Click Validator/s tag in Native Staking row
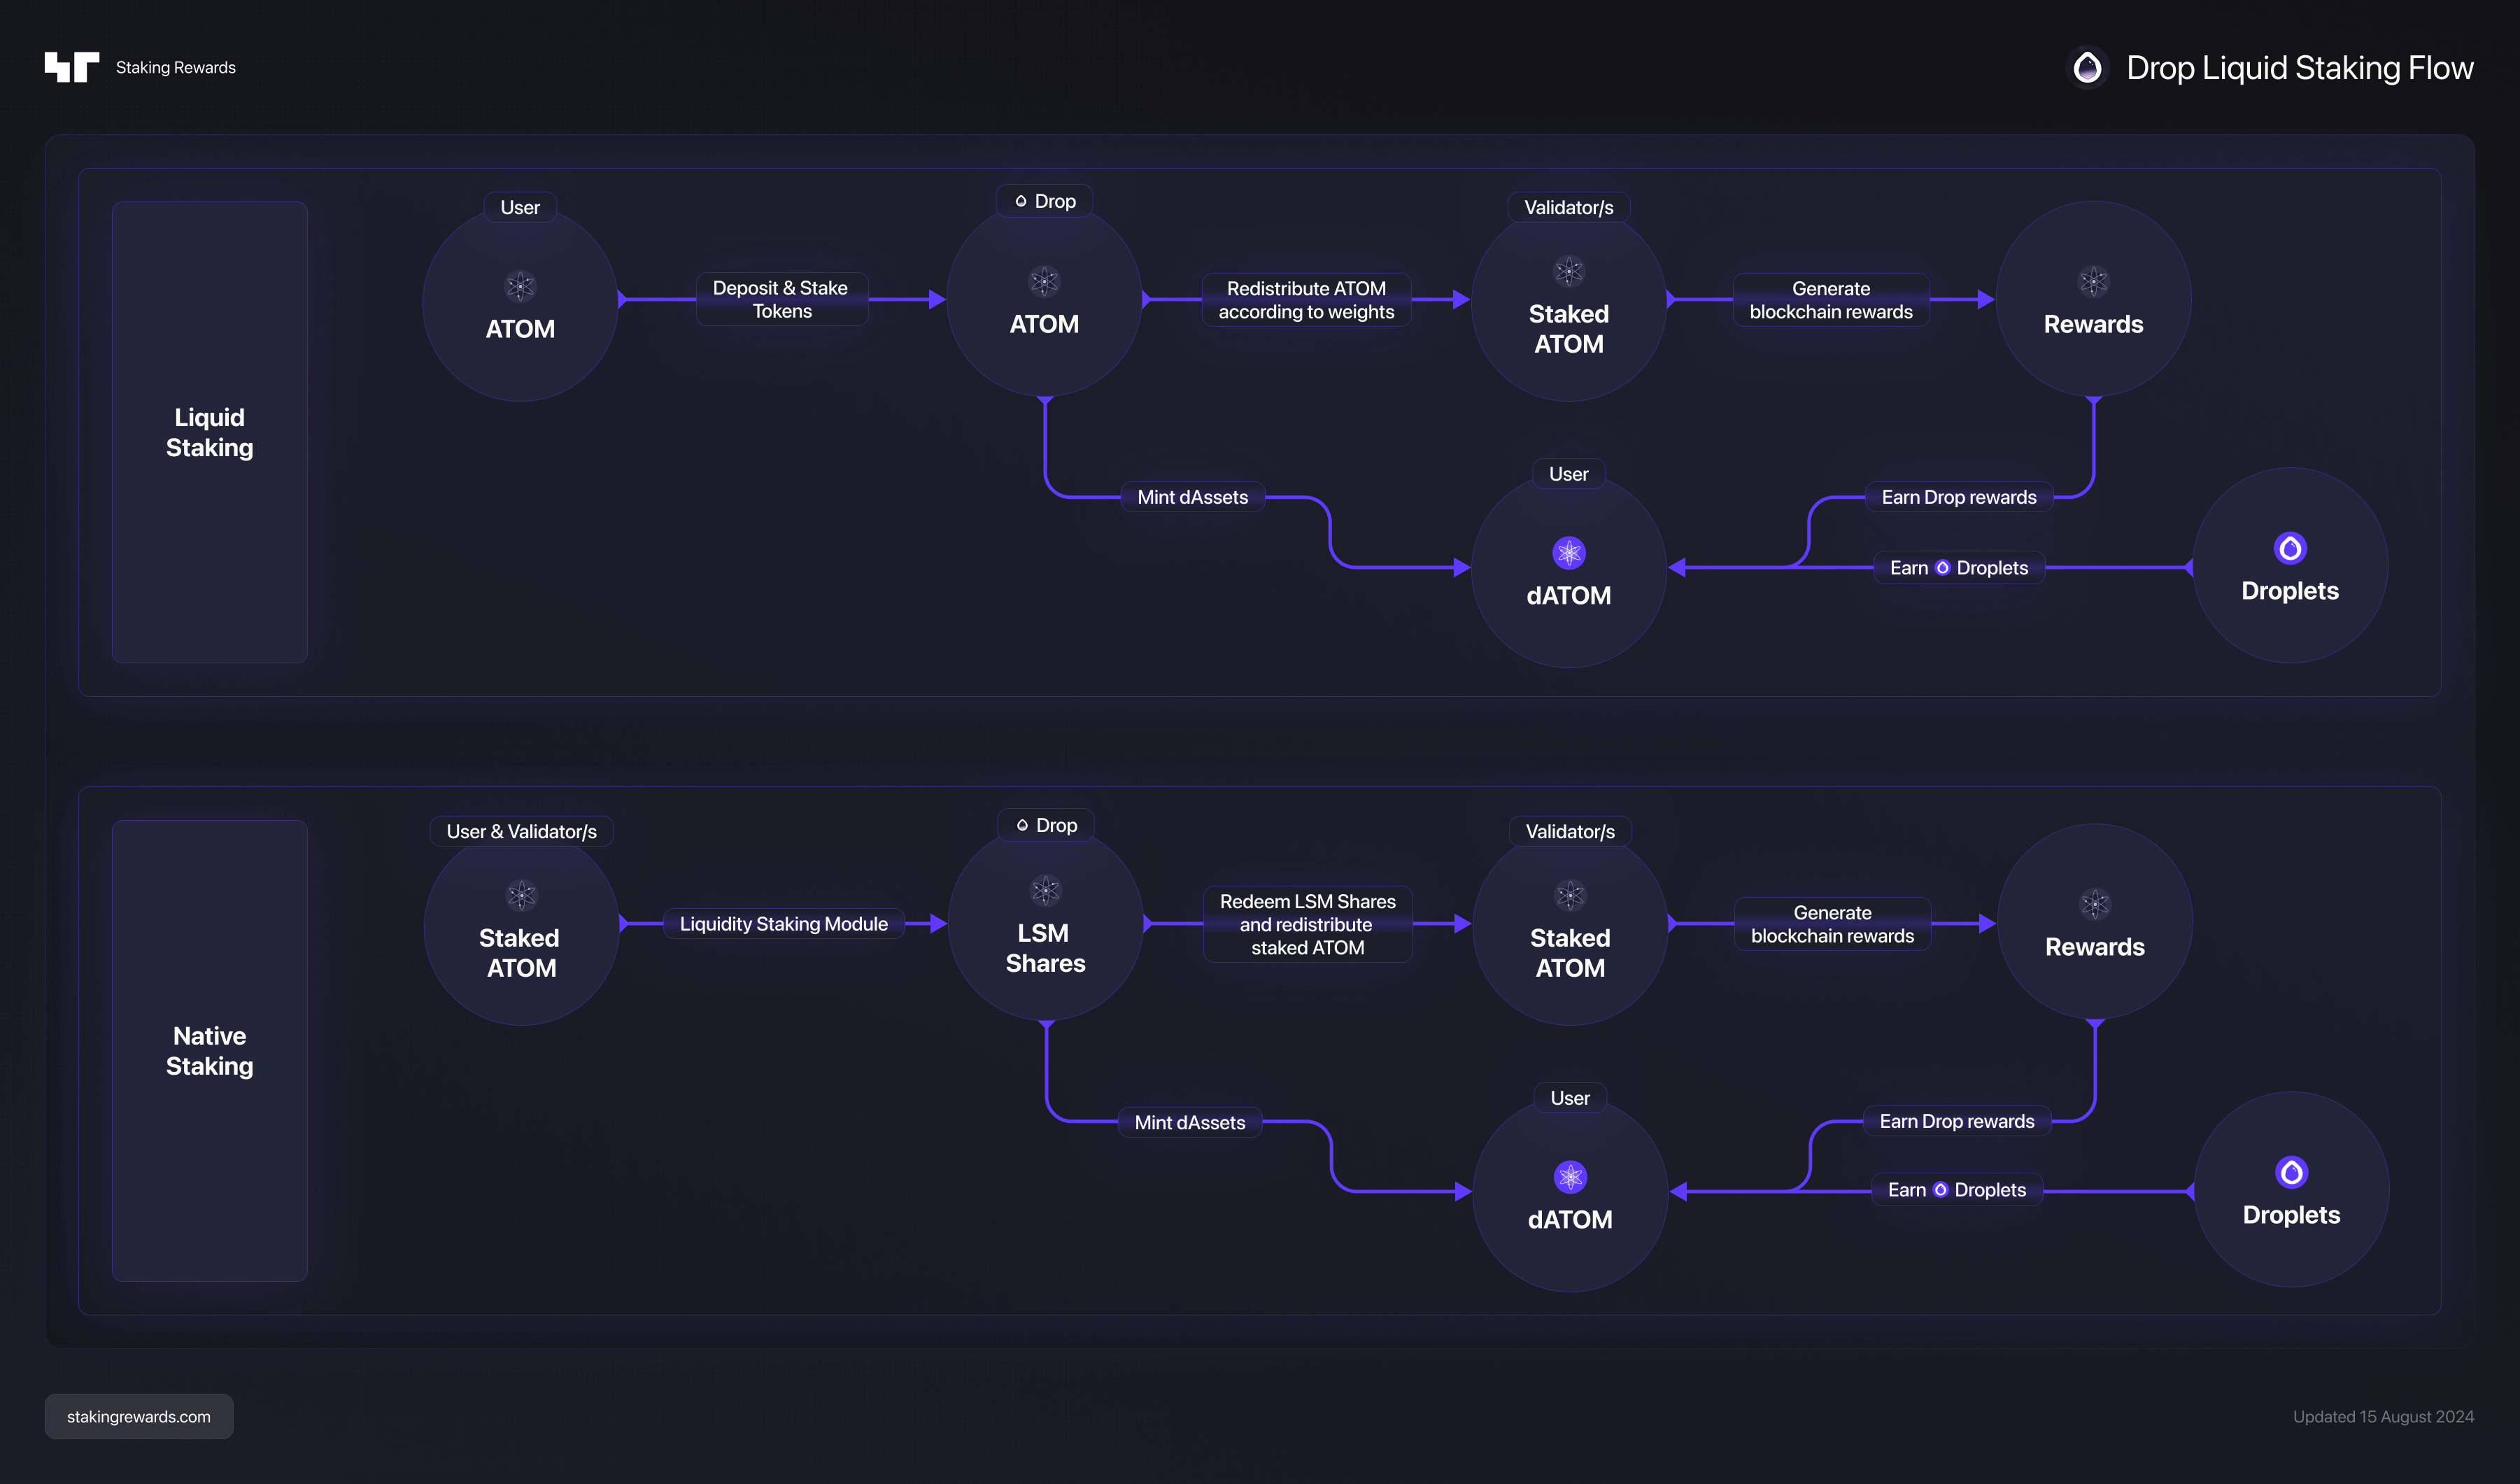Image resolution: width=2520 pixels, height=1484 pixels. click(x=1570, y=831)
